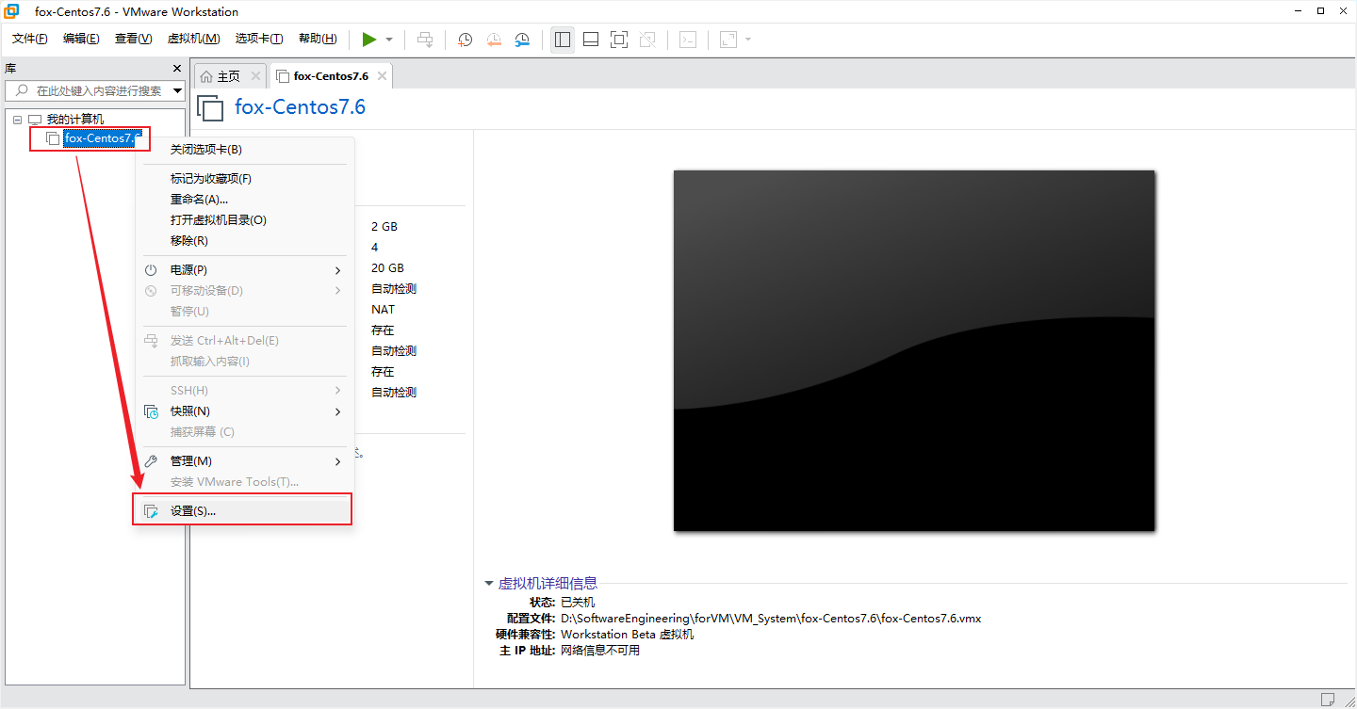Collapse the 我的计算机 tree node
The height and width of the screenshot is (709, 1357).
click(x=17, y=120)
